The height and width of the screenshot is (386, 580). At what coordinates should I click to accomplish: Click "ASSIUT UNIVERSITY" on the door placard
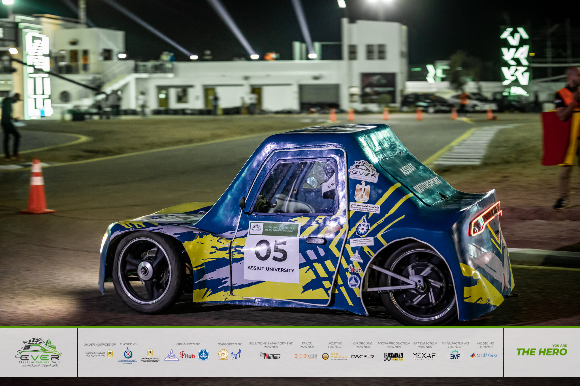click(271, 269)
